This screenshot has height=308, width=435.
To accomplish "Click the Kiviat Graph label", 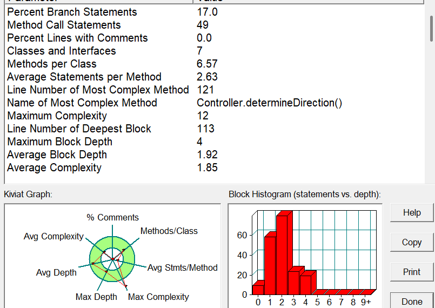I will (x=28, y=194).
